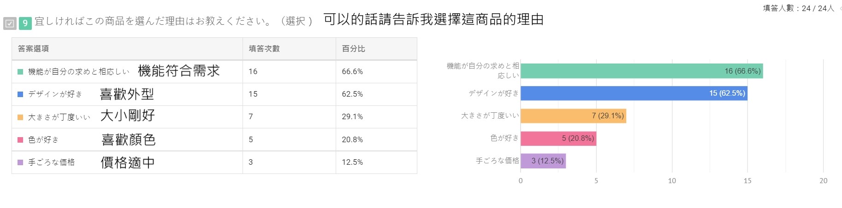Click the 百分比 column header

(353, 49)
